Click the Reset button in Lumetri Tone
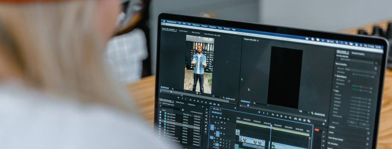Screen dimensions: 392x149 point(352,123)
